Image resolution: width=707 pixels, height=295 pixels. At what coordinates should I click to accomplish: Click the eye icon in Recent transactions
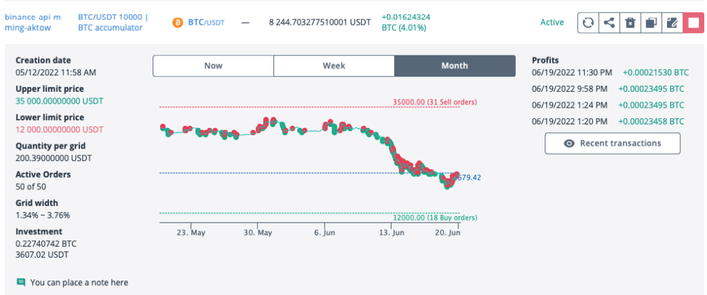pos(569,143)
